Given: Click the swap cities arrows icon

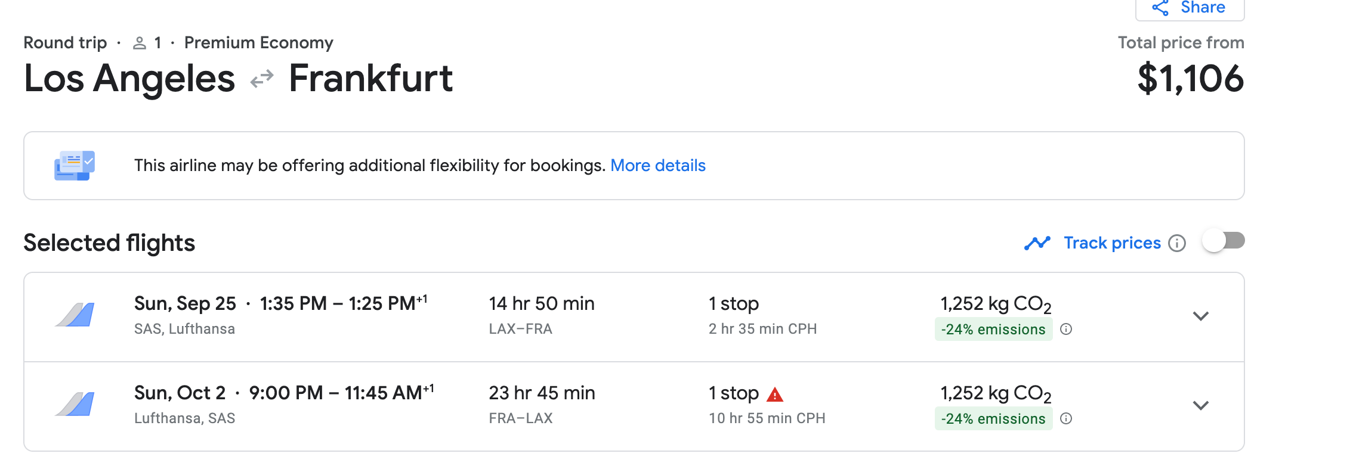Looking at the screenshot, I should 261,77.
